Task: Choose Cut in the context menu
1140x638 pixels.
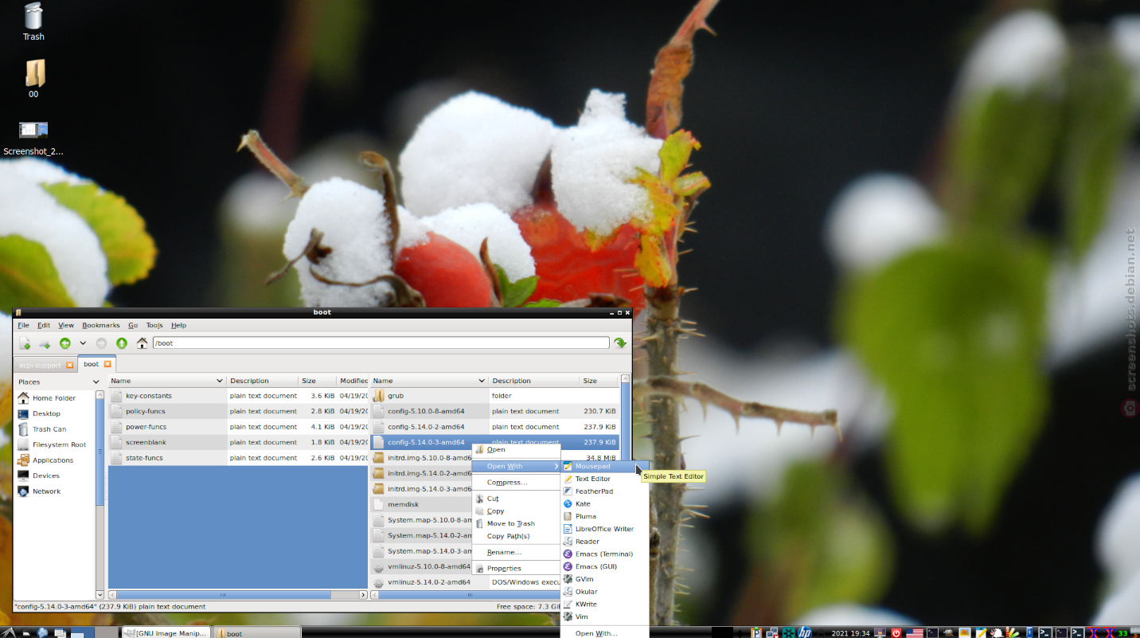Action: (516, 499)
